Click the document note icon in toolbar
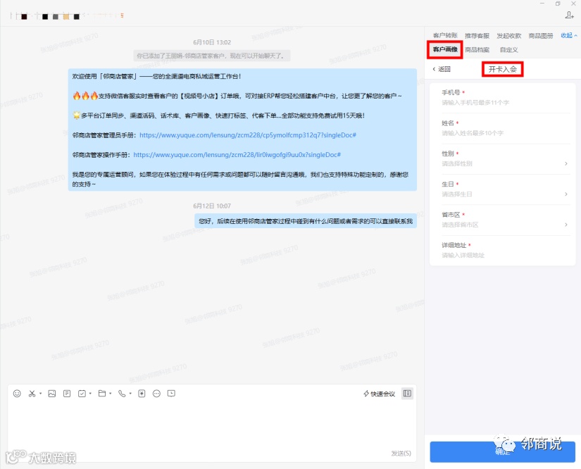The image size is (581, 469). point(67,394)
